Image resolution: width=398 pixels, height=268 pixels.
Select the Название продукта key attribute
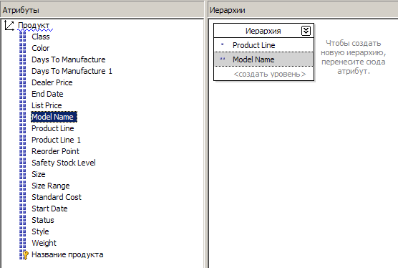(67, 255)
